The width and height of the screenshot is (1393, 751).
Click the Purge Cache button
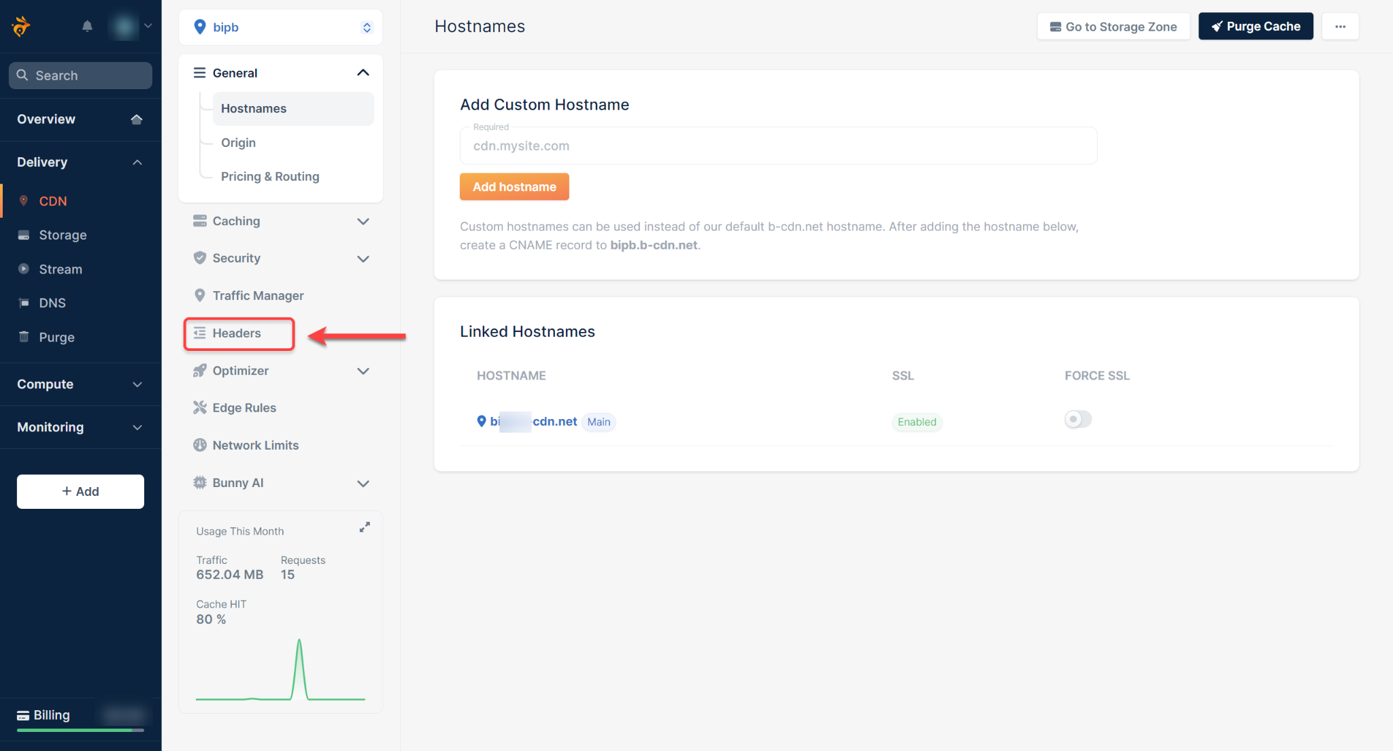(1255, 27)
